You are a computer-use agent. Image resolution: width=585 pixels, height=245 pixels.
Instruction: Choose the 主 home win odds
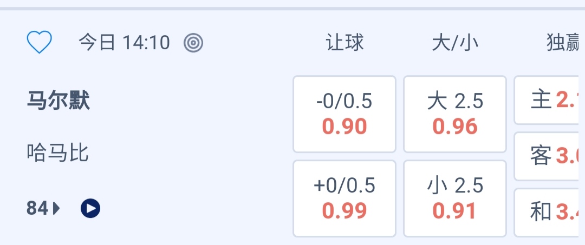[x=549, y=101]
